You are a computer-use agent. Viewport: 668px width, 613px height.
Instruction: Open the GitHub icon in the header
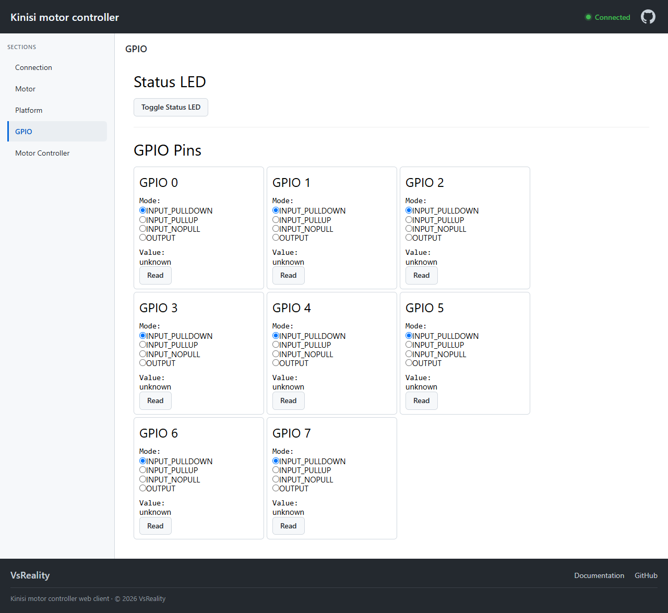(x=648, y=17)
